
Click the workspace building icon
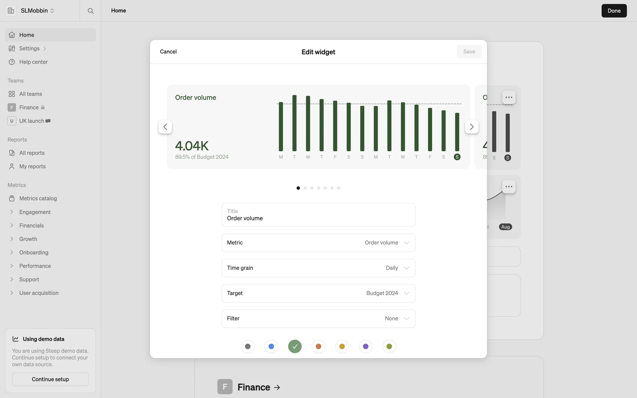pyautogui.click(x=11, y=11)
